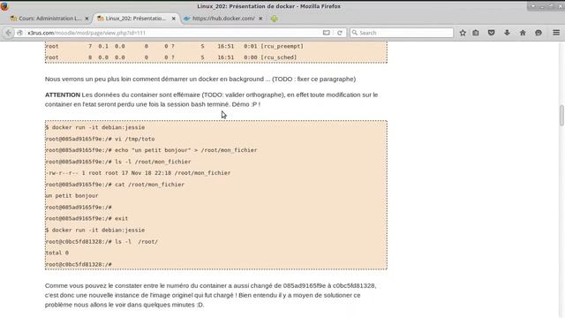Switch to https://hub.docker.com/ tab

click(x=223, y=19)
